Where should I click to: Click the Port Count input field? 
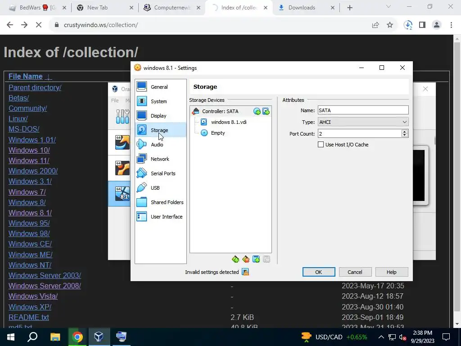point(359,133)
